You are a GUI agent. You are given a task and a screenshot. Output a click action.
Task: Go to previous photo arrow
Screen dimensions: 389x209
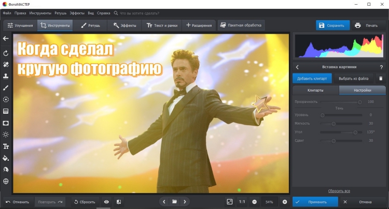pos(164,202)
